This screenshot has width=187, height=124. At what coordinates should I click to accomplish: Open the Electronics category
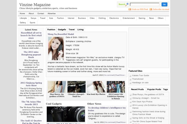click(x=114, y=18)
